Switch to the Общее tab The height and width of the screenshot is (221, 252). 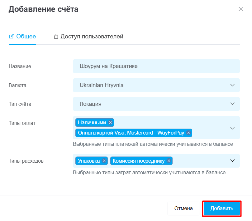tap(26, 37)
